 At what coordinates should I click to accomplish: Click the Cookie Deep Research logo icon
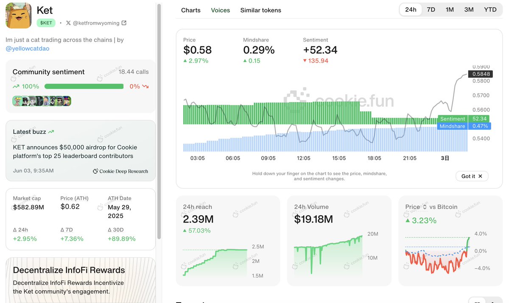(x=95, y=171)
